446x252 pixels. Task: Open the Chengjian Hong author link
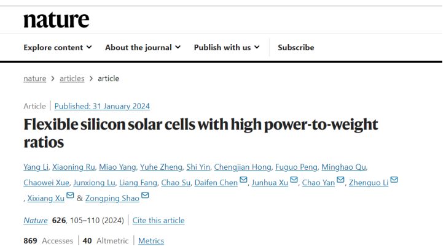click(x=243, y=167)
